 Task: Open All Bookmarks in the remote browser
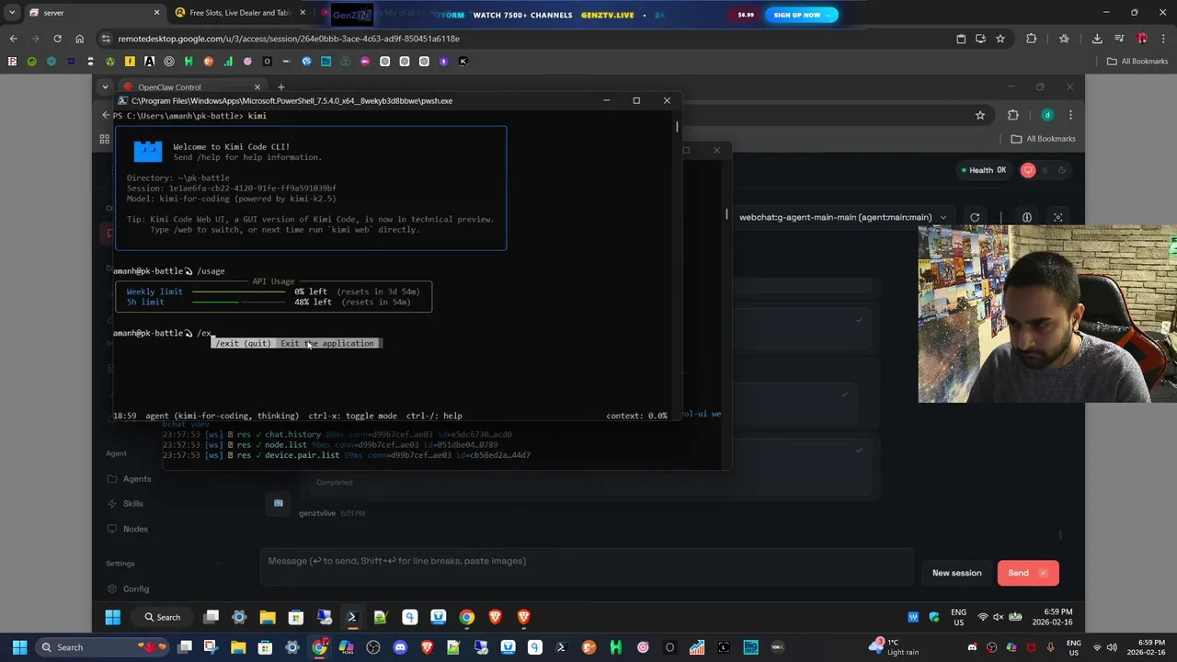(1044, 139)
